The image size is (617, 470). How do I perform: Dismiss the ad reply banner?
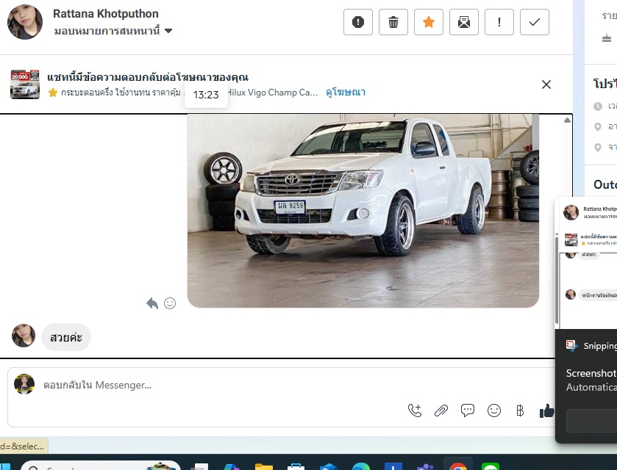coord(546,84)
